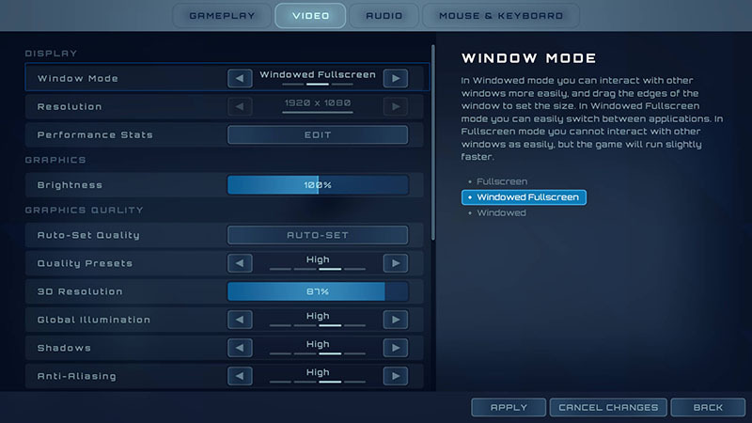Screen dimensions: 752x423
Task: Click right arrow next to Window Mode
Action: (x=396, y=78)
